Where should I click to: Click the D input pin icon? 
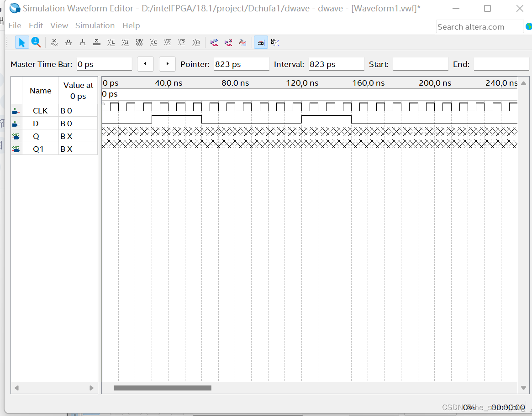click(x=16, y=123)
